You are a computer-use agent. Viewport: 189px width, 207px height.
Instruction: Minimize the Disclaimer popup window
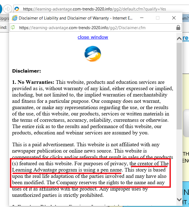(142, 18)
